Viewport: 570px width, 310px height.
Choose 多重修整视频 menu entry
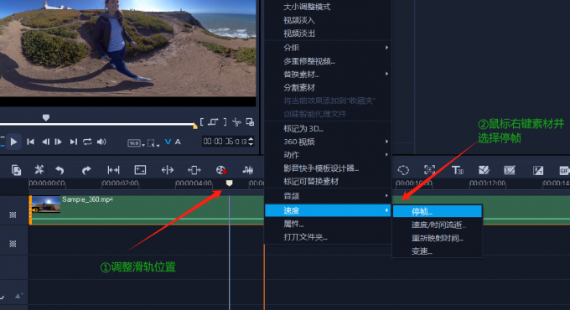309,61
